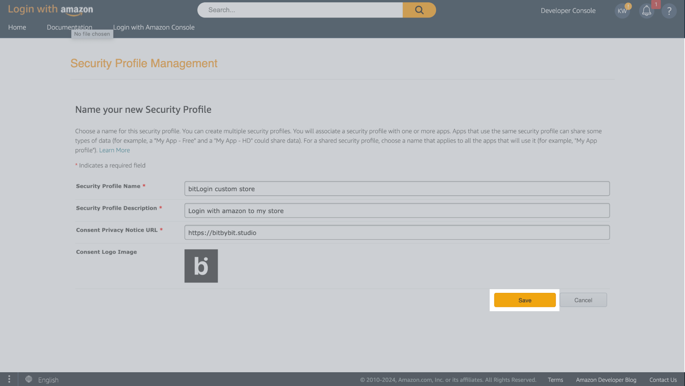This screenshot has height=386, width=685.
Task: Open Login with Amazon Console tab
Action: click(154, 27)
